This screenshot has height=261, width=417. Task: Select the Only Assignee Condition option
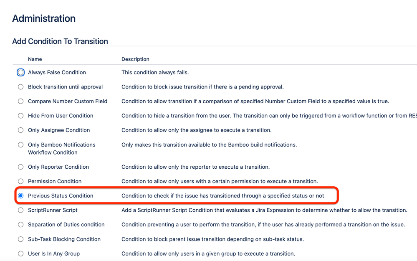20,130
